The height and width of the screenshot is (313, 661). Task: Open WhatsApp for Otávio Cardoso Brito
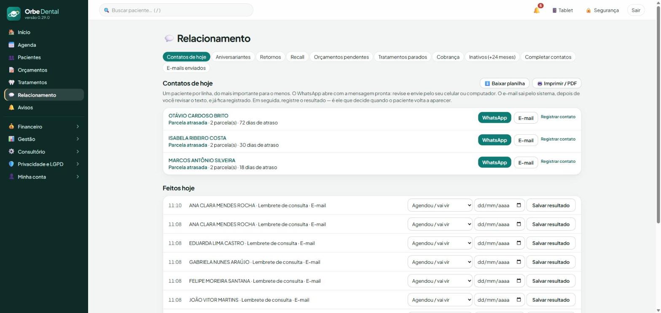[x=494, y=118]
